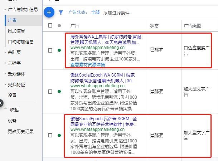Select checkbox for SocialEpoch WA SCRM ad row
The width and height of the screenshot is (218, 161).
click(50, 92)
